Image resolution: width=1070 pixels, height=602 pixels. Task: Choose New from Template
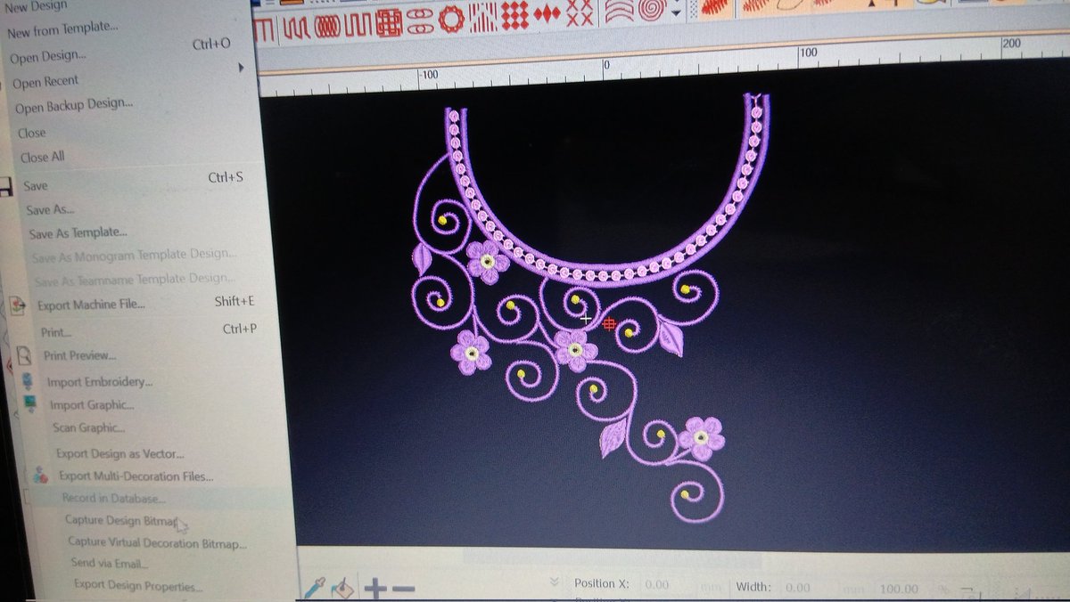pyautogui.click(x=62, y=30)
